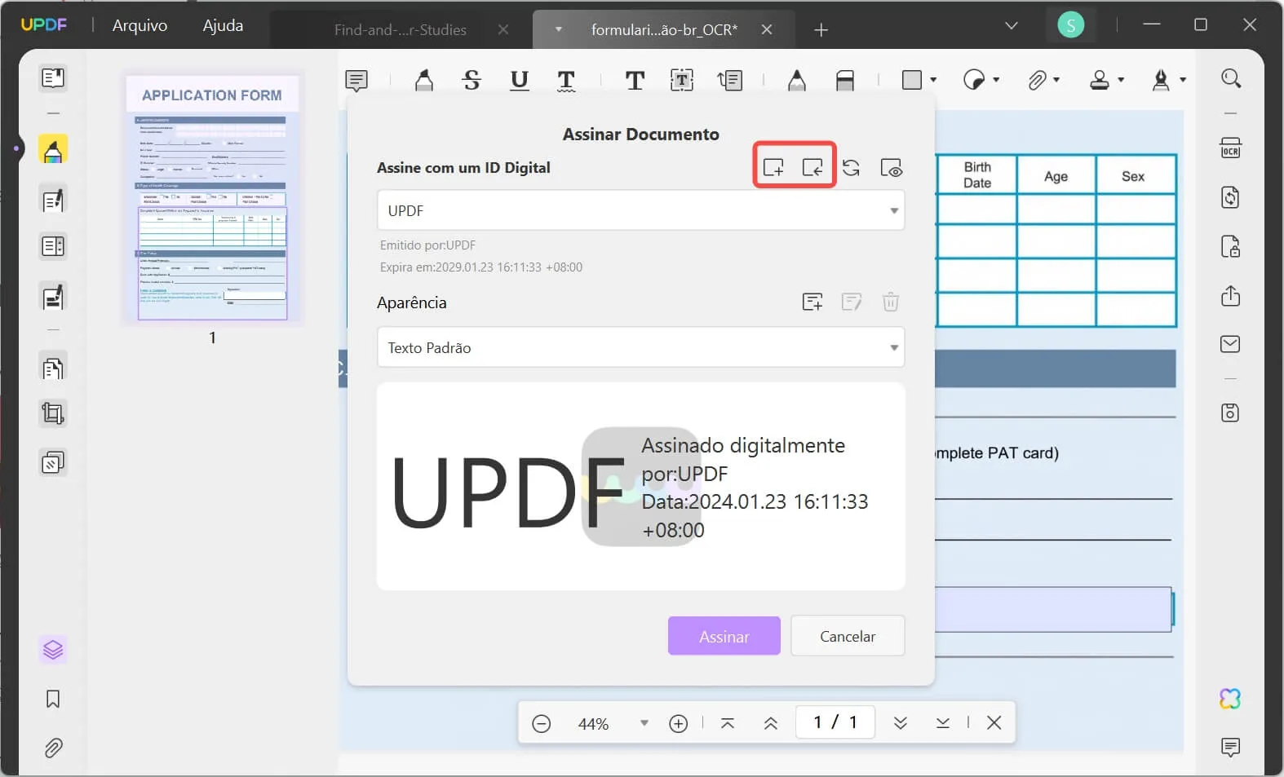Open the attachment tool dropdown
The width and height of the screenshot is (1284, 777).
[1057, 80]
